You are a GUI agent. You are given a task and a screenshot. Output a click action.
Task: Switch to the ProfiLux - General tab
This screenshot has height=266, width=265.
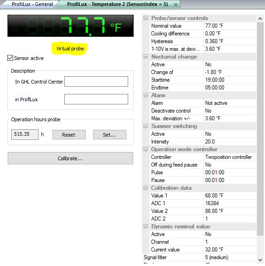click(32, 4)
